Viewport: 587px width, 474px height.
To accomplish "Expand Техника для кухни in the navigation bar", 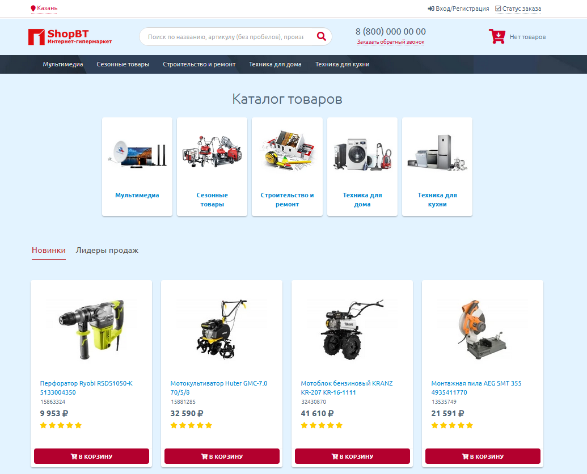I will 342,65.
